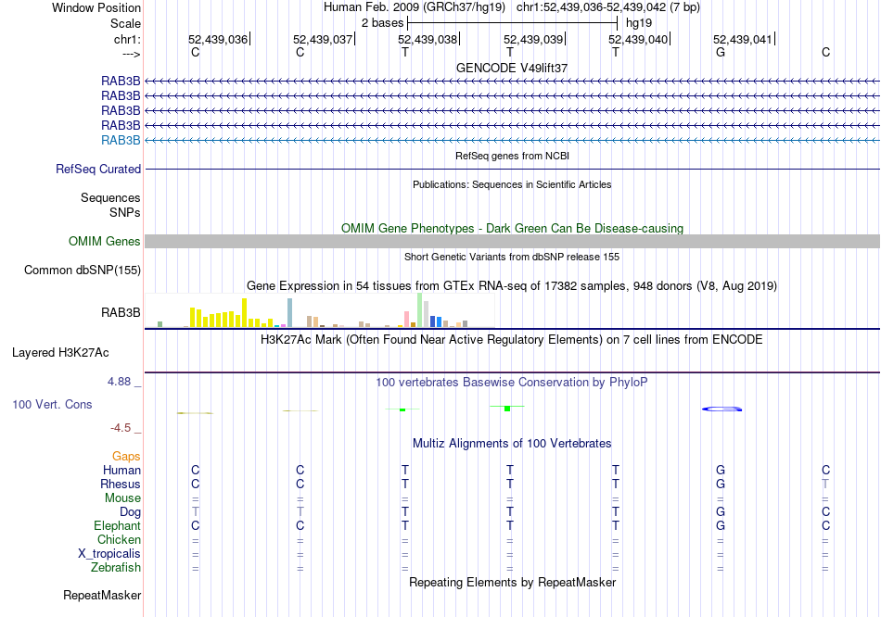Select the Dog alignment row label
Viewport: 881px width, 617px height.
(x=130, y=512)
